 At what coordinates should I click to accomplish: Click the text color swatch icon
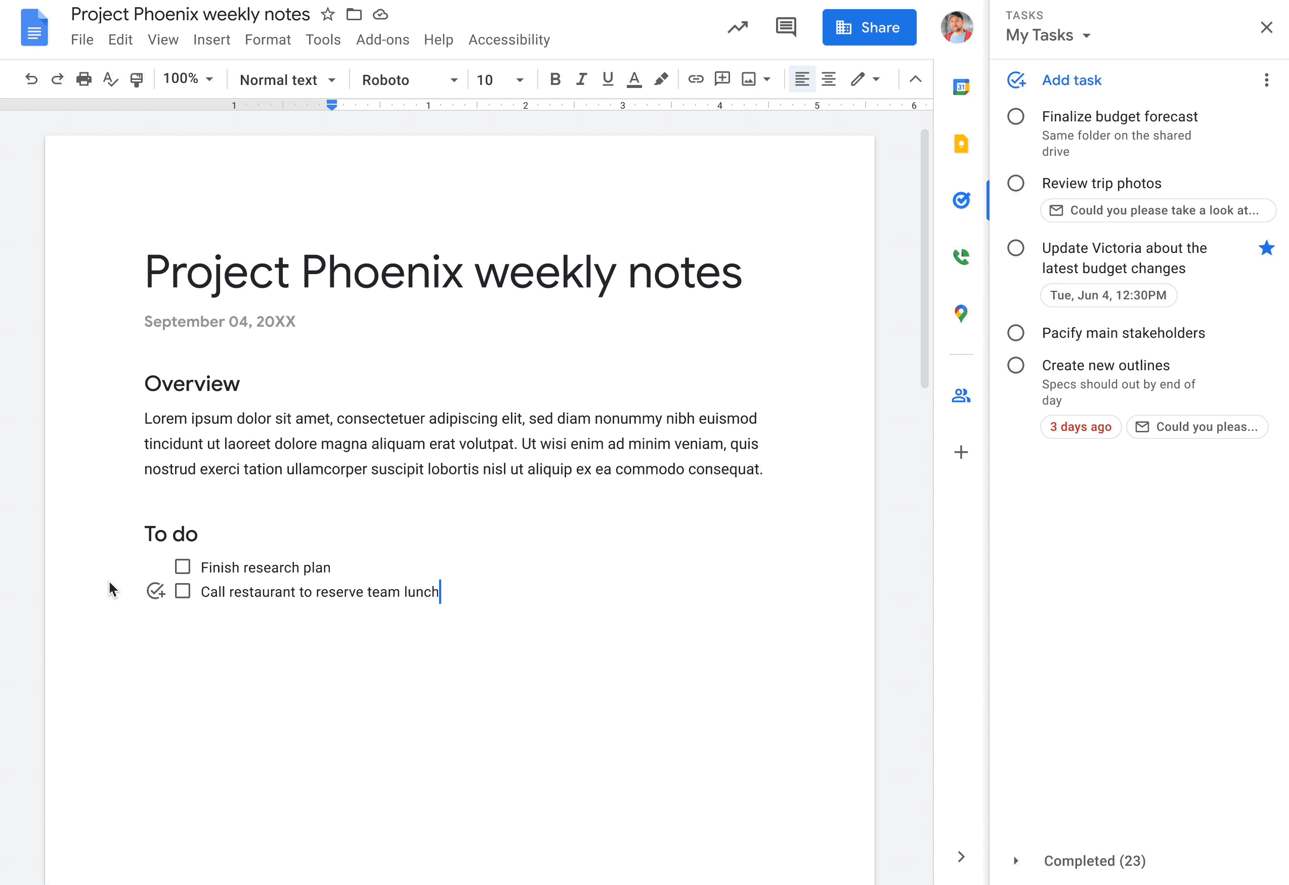[634, 78]
